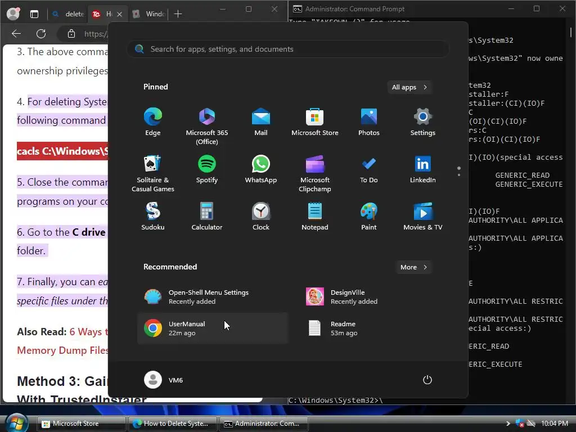Click Command Prompt title bar icon
This screenshot has height=432, width=576.
coord(297,9)
